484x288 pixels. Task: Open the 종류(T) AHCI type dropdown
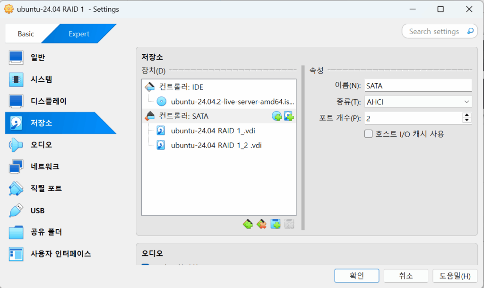click(418, 102)
